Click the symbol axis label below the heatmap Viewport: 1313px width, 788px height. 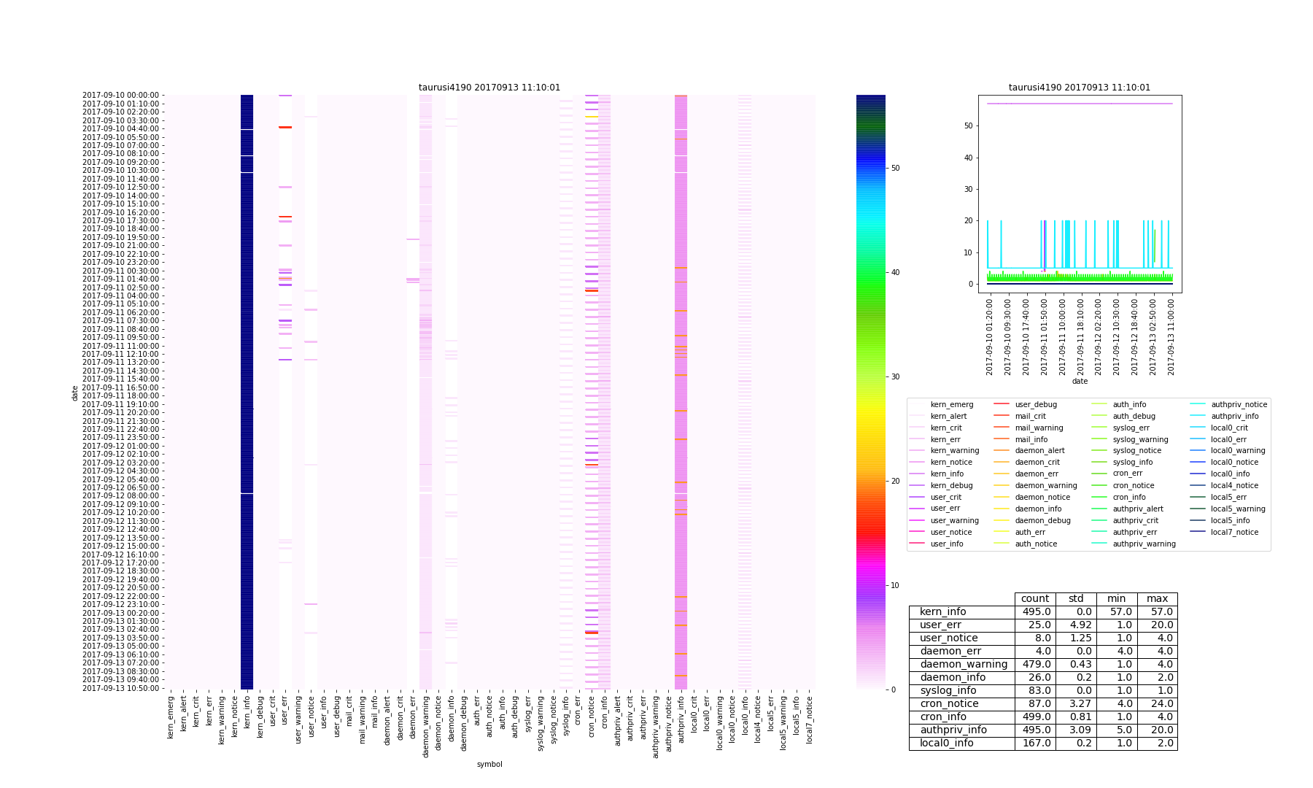click(x=489, y=765)
